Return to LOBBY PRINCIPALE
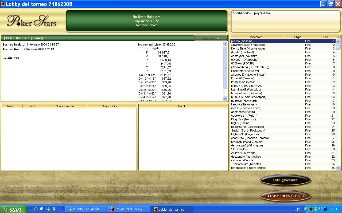 click(x=285, y=196)
